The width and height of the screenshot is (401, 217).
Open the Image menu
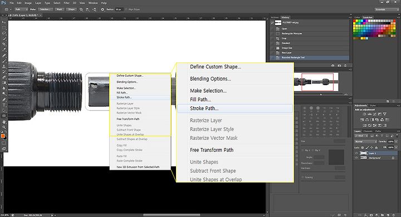pyautogui.click(x=28, y=3)
